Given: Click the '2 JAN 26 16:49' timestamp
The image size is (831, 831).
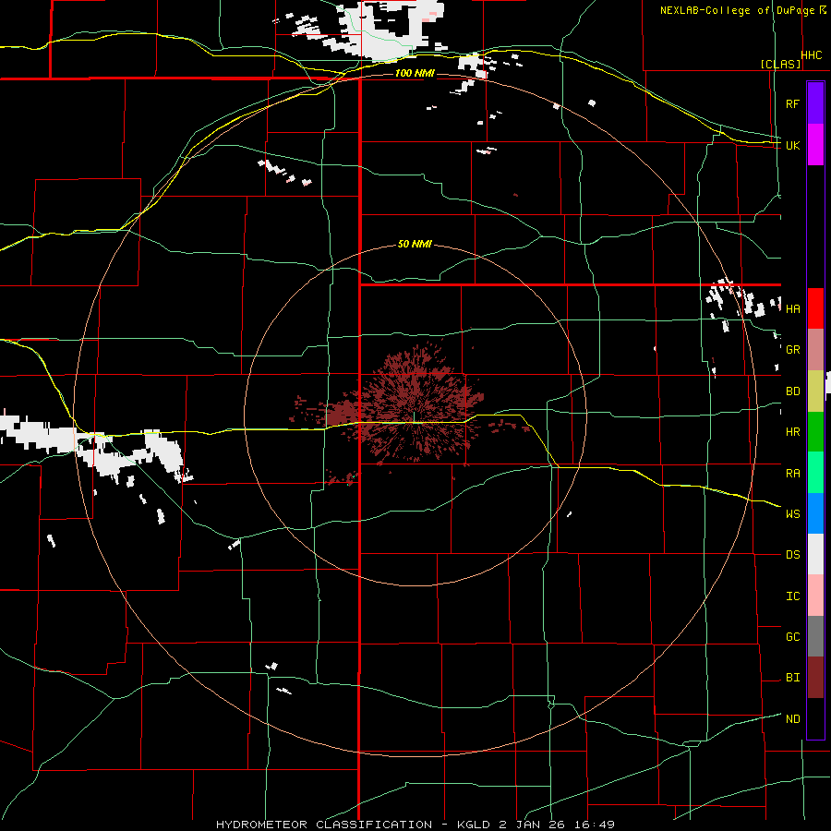Looking at the screenshot, I should coord(557,825).
